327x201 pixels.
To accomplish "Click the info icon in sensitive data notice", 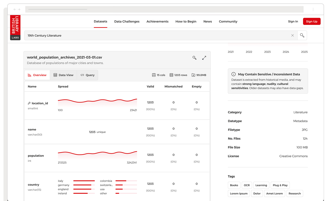I will (x=233, y=74).
